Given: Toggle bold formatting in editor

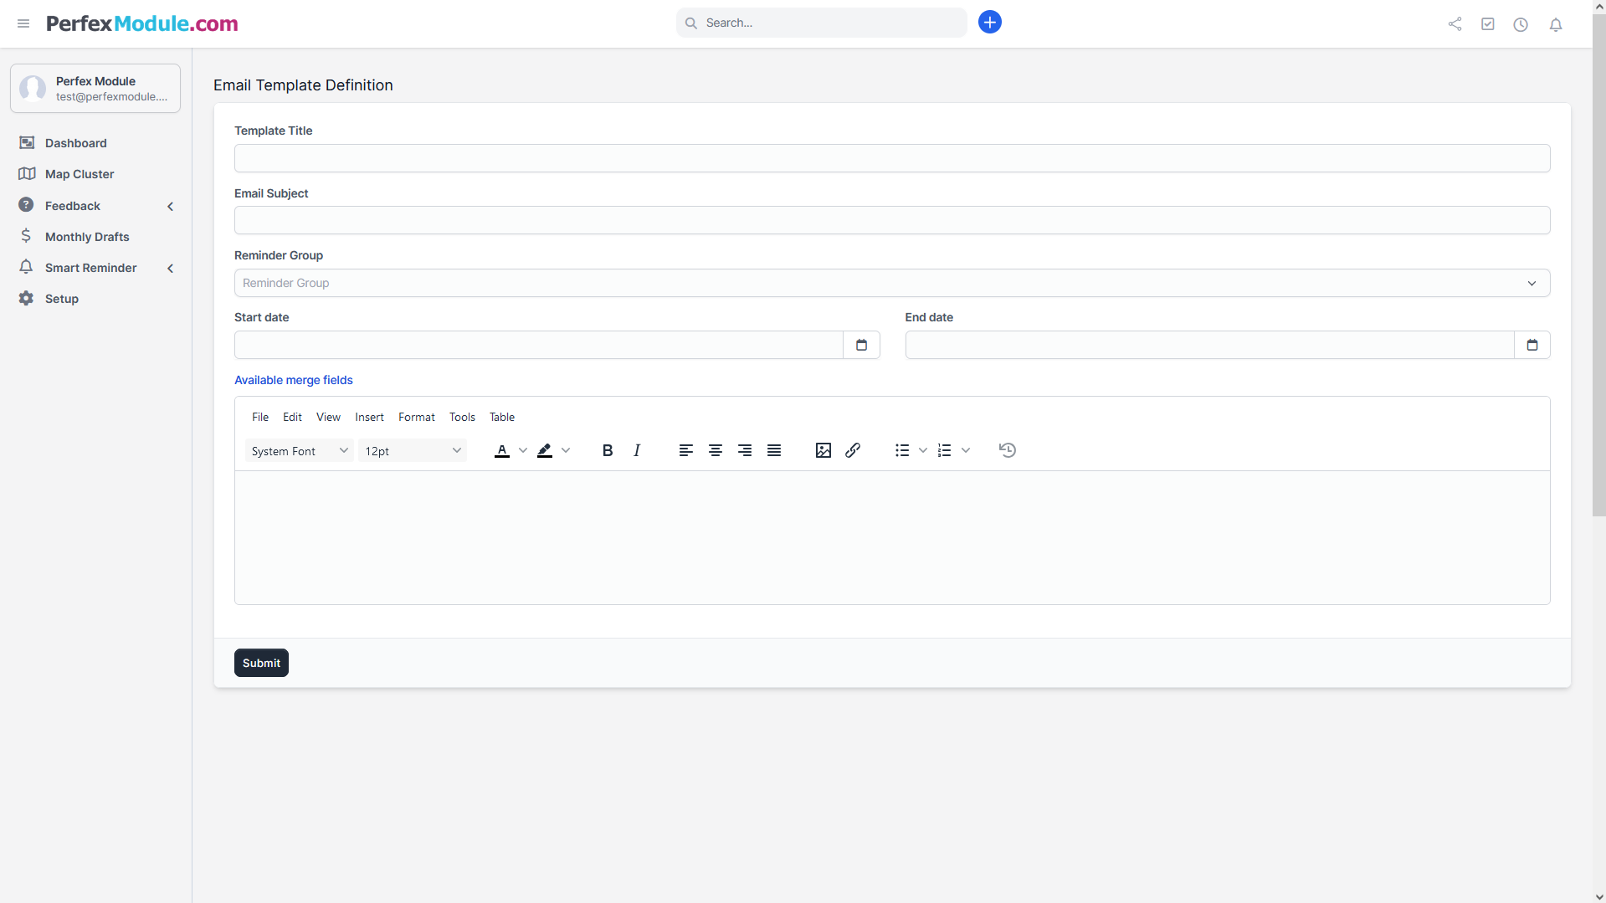Looking at the screenshot, I should click(608, 450).
